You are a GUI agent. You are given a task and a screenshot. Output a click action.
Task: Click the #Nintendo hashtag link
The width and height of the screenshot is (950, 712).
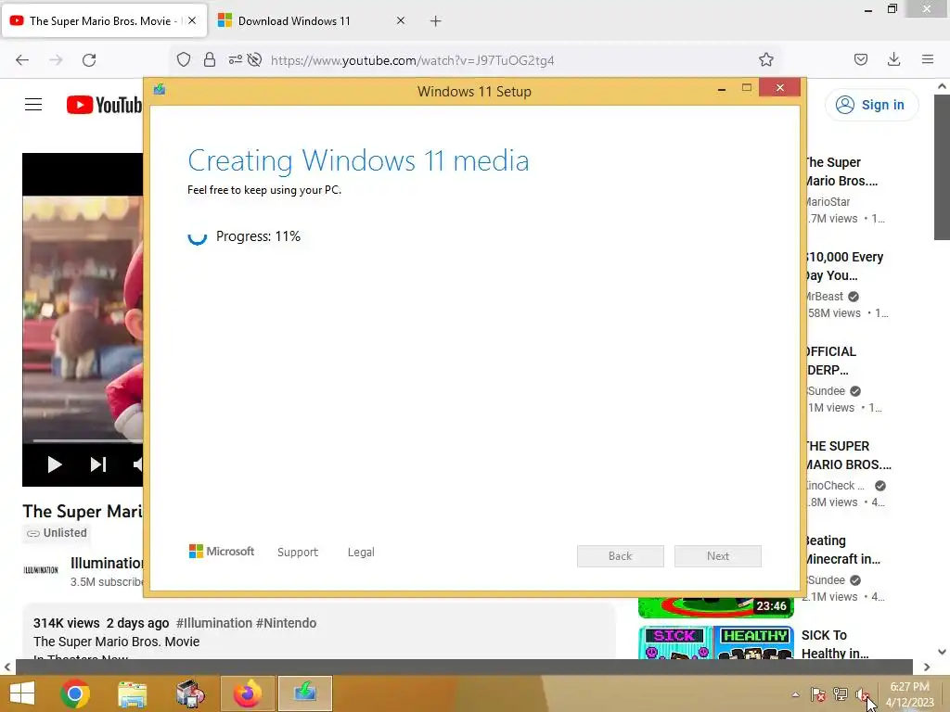(286, 623)
